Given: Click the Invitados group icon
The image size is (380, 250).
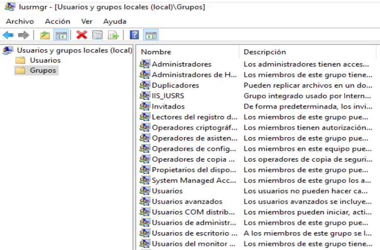Looking at the screenshot, I should pos(145,106).
